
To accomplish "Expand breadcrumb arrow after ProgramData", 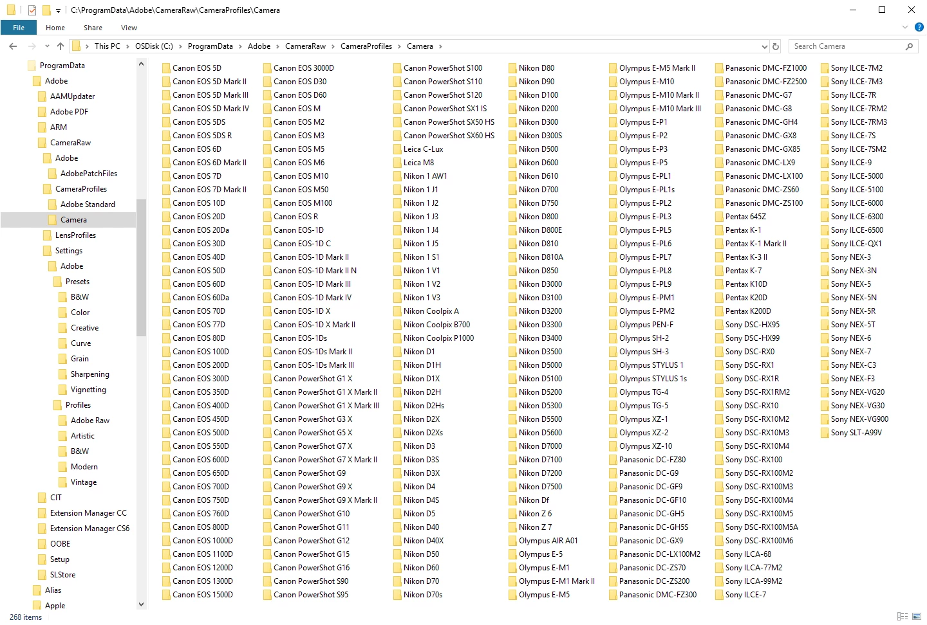I will pos(241,46).
